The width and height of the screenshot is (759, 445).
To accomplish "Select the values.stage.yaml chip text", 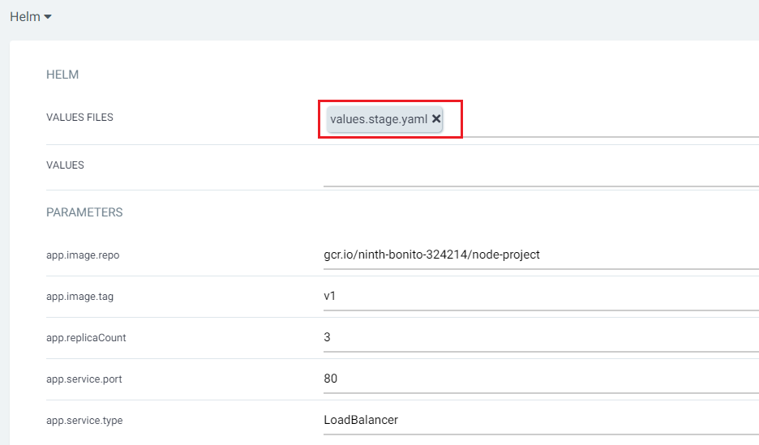I will [378, 119].
